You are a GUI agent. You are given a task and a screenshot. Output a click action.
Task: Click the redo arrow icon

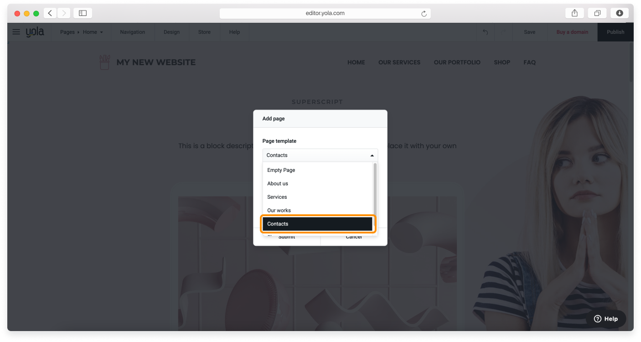tap(503, 32)
